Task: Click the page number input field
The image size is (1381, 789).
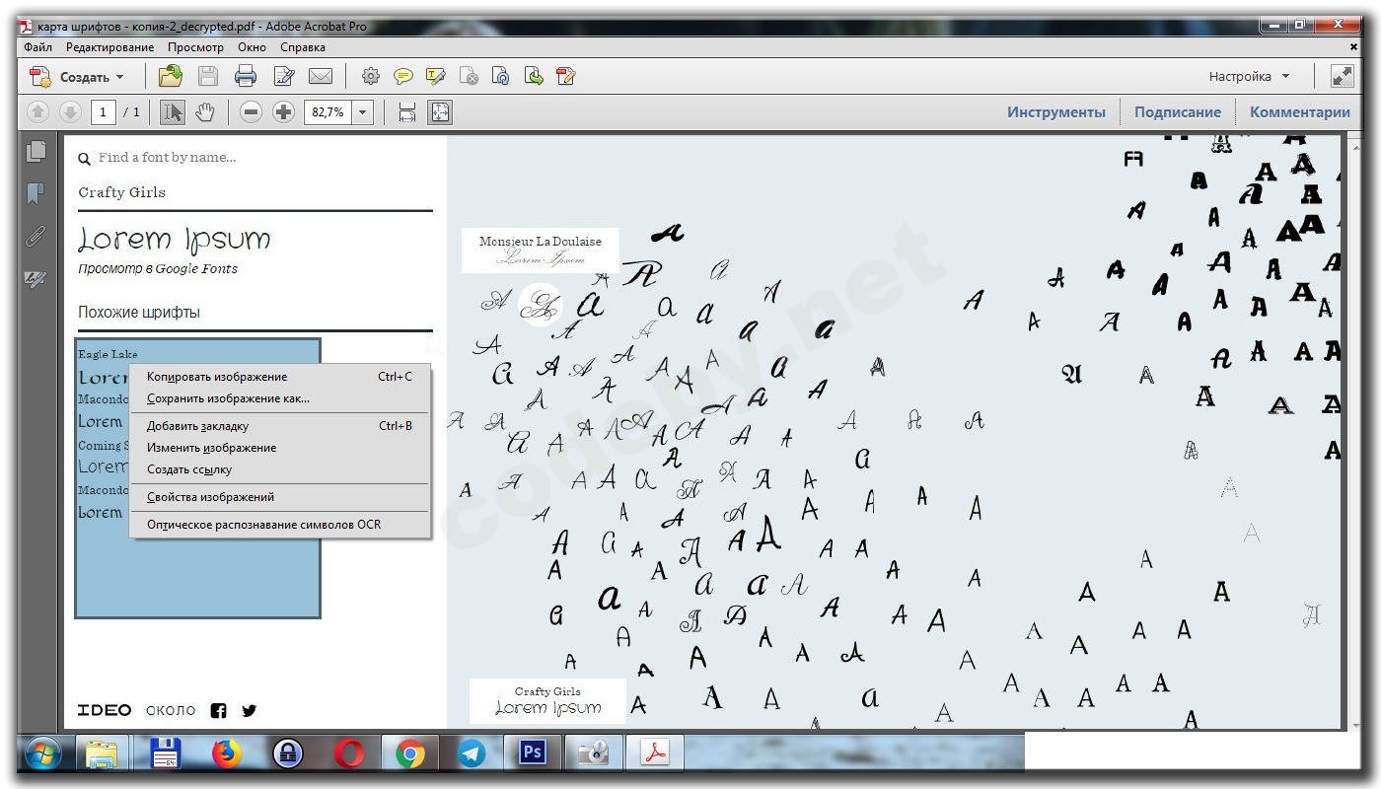Action: pos(104,112)
